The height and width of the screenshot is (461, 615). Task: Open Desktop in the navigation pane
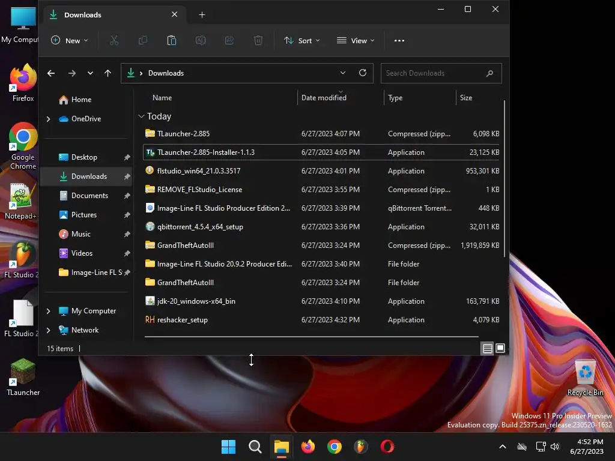click(84, 157)
